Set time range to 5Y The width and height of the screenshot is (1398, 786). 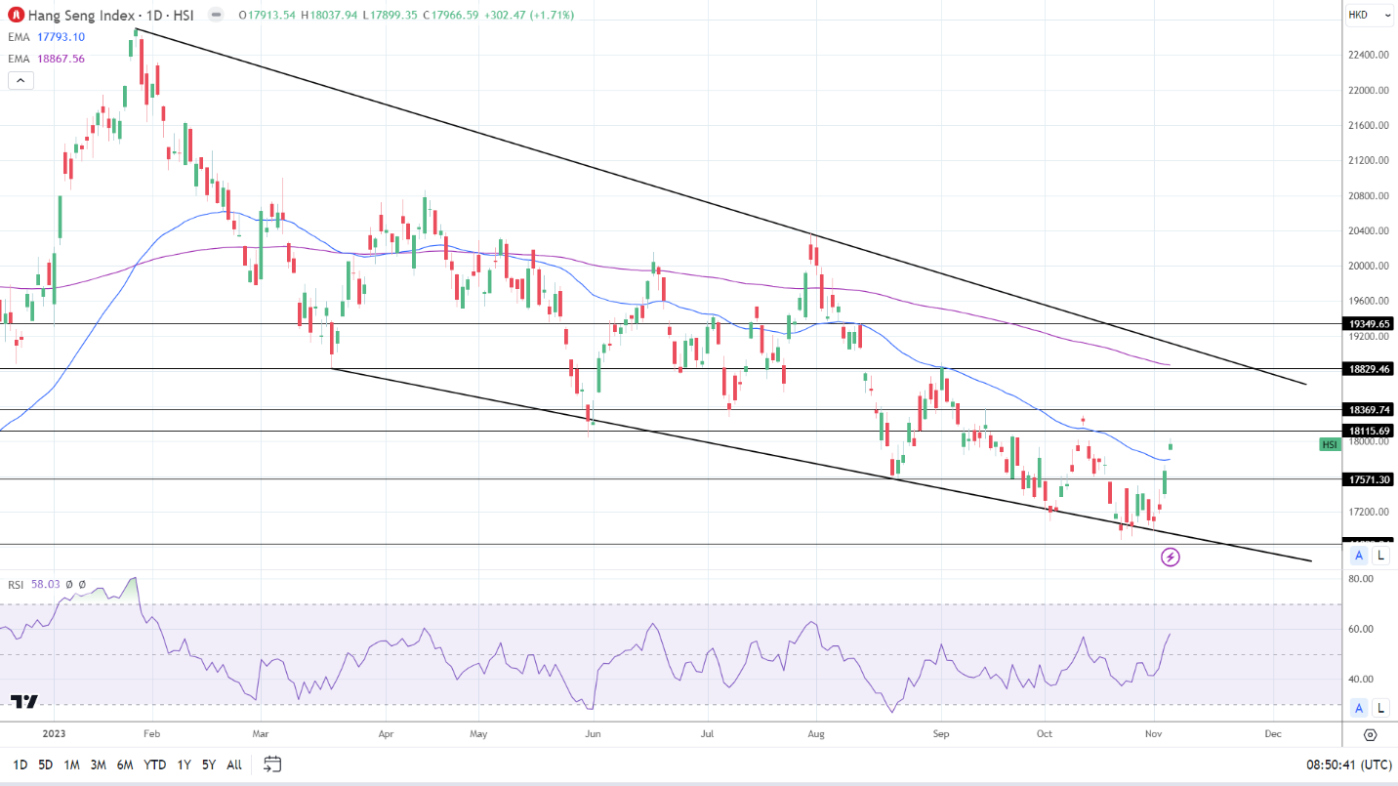pyautogui.click(x=209, y=765)
